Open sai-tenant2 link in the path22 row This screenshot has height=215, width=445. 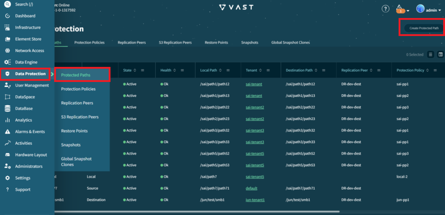click(255, 107)
